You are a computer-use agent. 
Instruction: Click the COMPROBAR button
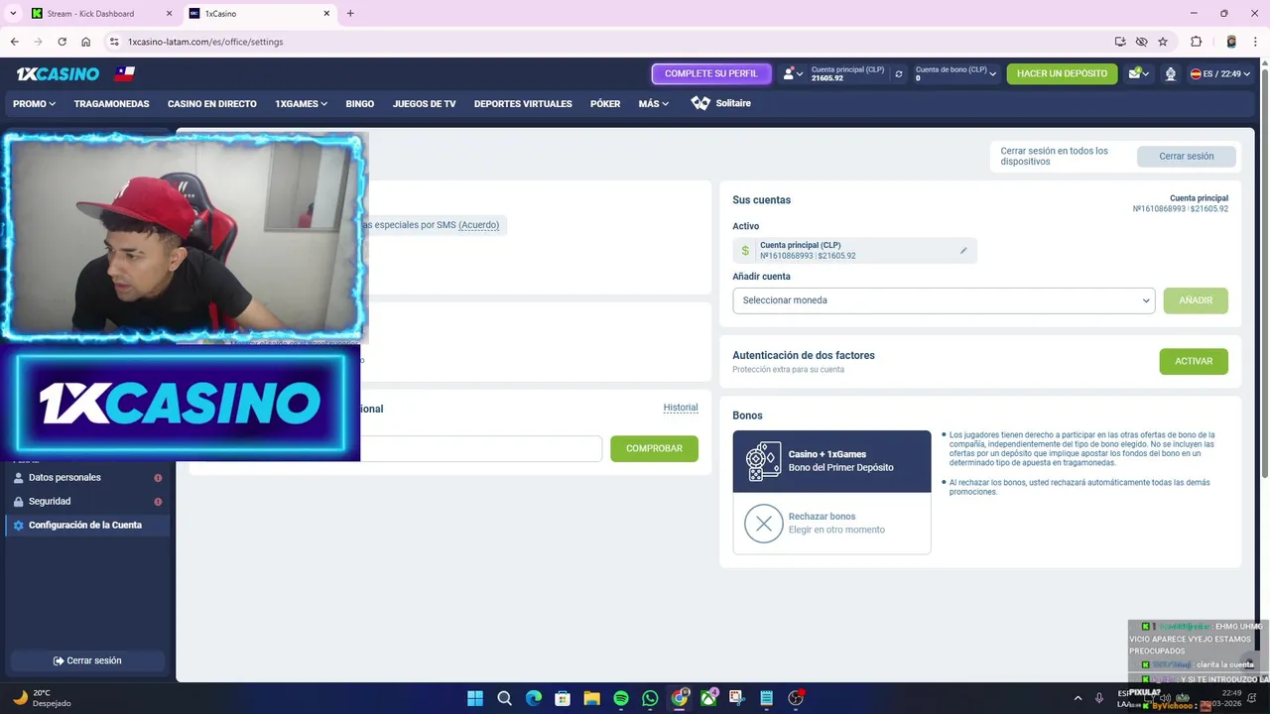click(x=654, y=448)
